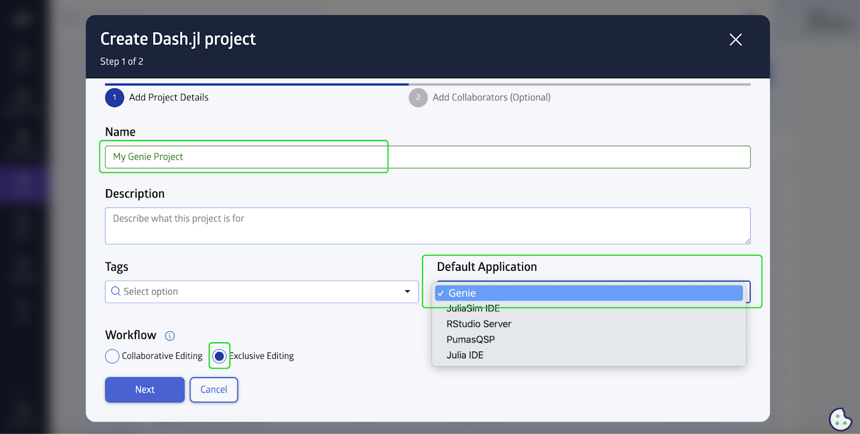Focus the Description text area
This screenshot has width=860, height=434.
click(x=428, y=226)
